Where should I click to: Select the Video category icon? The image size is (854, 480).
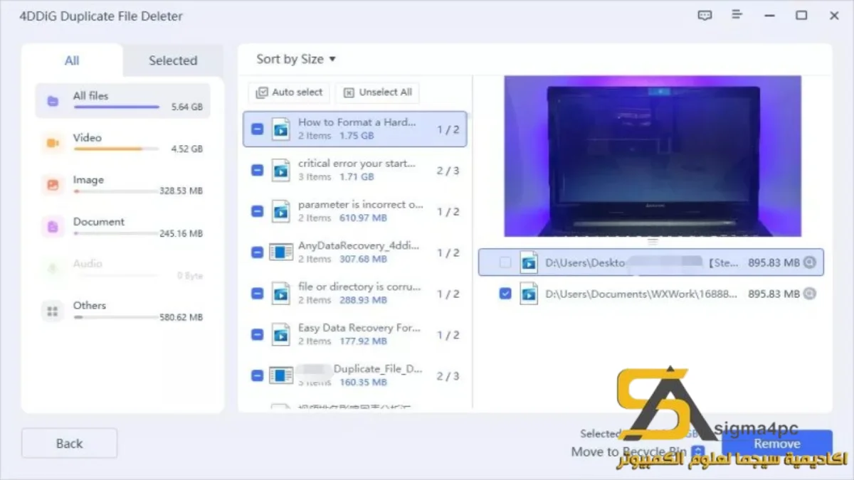click(x=53, y=143)
